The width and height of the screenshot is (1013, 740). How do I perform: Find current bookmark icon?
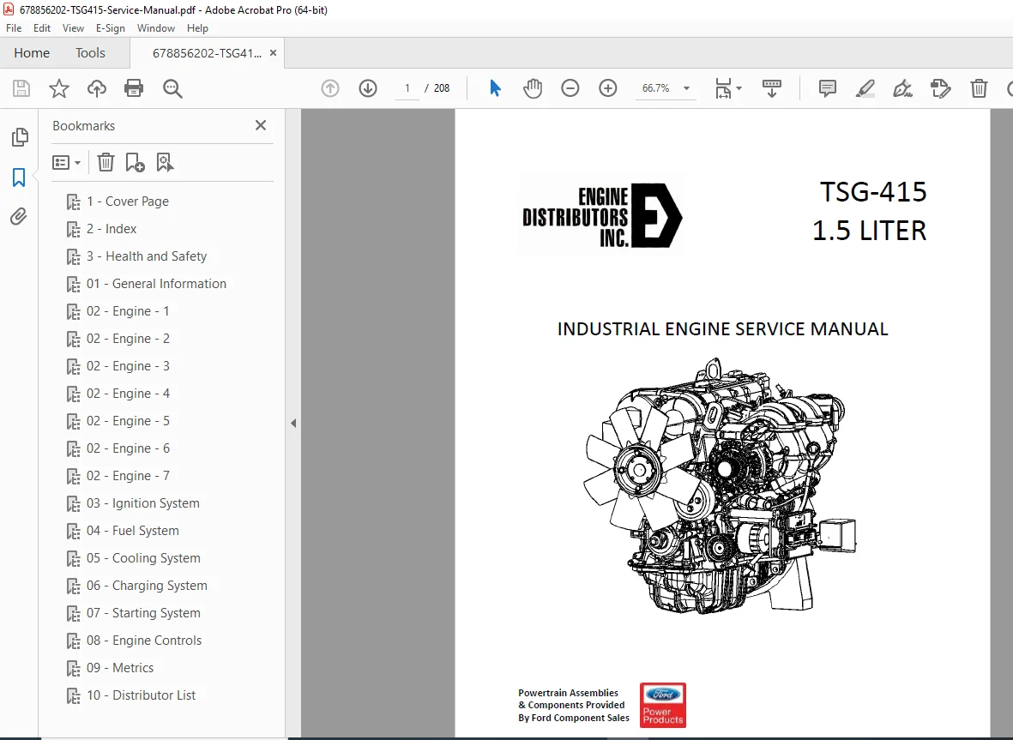tap(165, 162)
